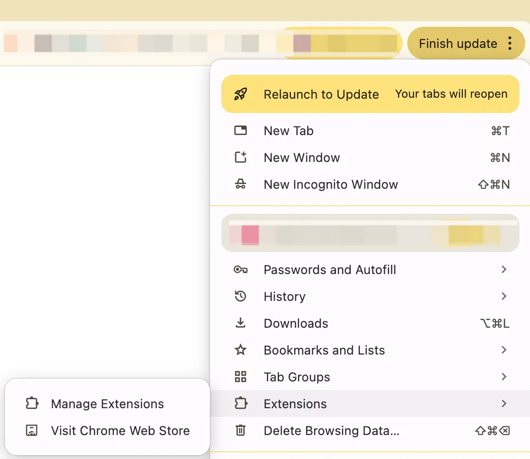This screenshot has height=459, width=530.
Task: Choose New Window
Action: coord(370,158)
